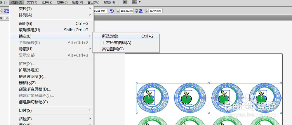292x125 pixels.
Task: Choose 创建裁切标记(C) from the menu
Action: pyautogui.click(x=52, y=102)
